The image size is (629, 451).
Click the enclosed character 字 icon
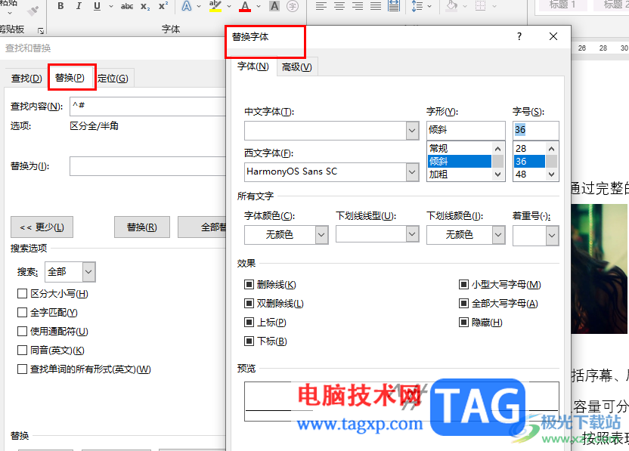pos(293,6)
